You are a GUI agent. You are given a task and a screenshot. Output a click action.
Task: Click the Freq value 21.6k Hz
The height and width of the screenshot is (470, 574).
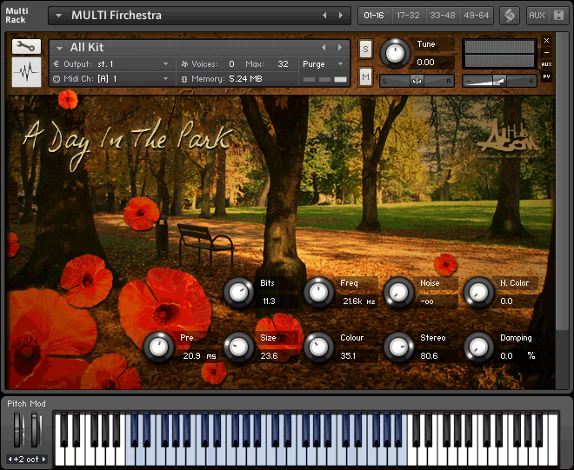[x=359, y=301]
